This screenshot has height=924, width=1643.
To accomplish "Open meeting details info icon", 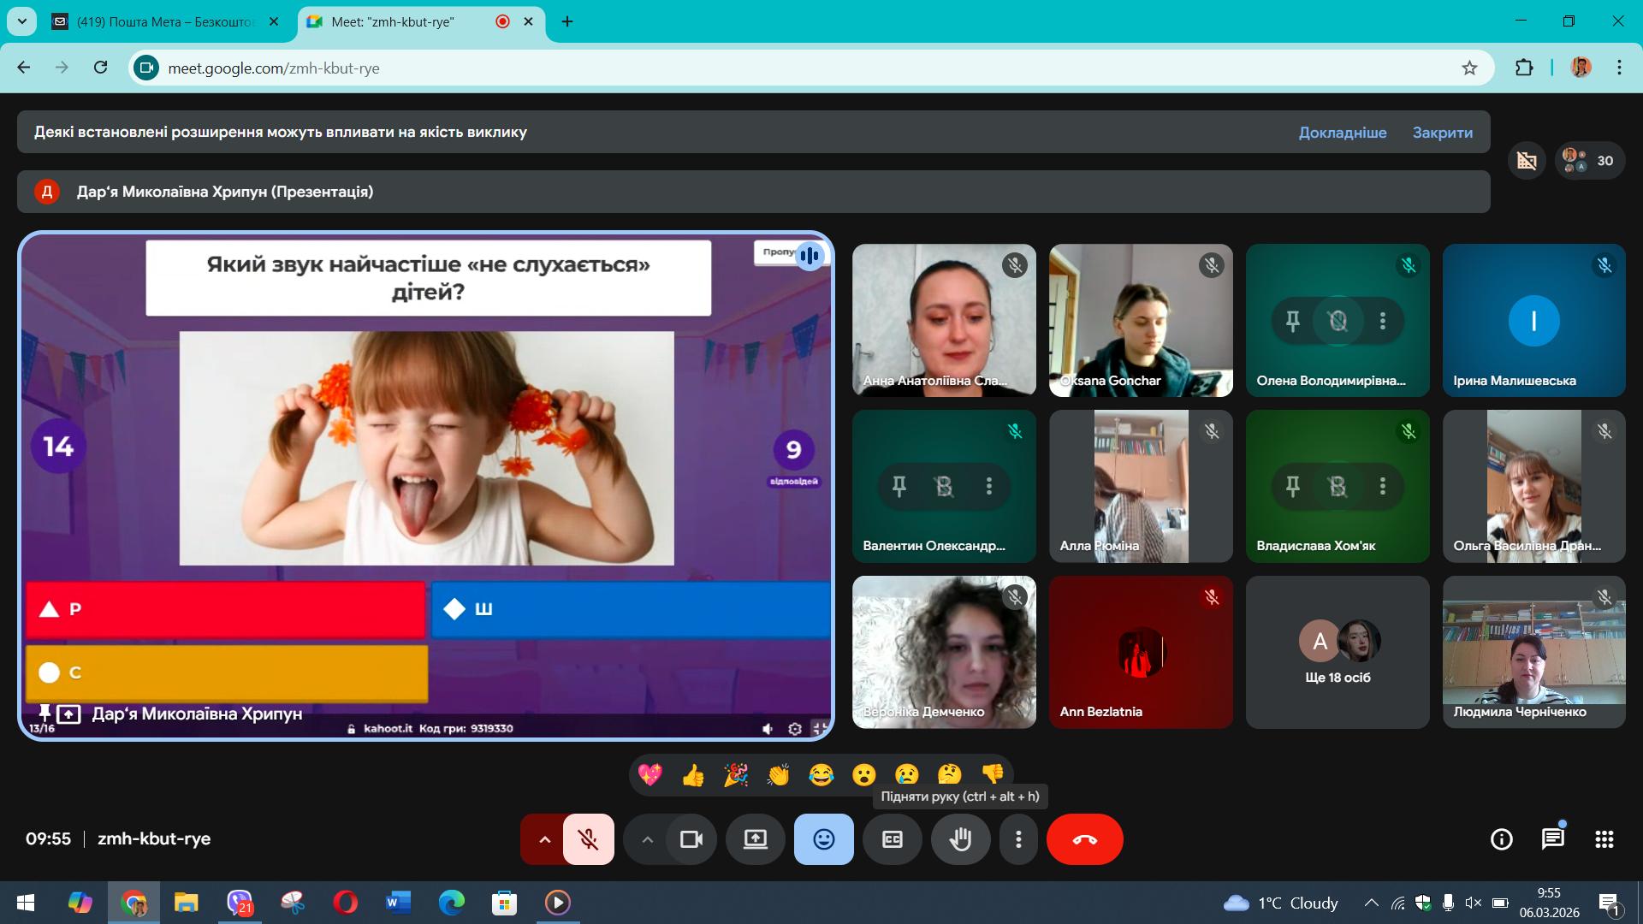I will [x=1501, y=839].
